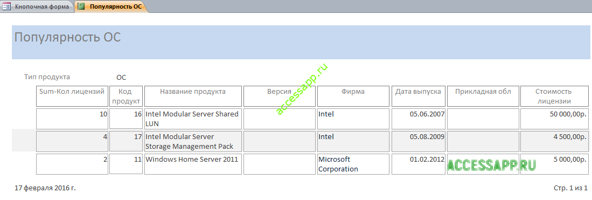Switch to the Кнопочная форма tab
592x200 pixels.
coord(37,6)
